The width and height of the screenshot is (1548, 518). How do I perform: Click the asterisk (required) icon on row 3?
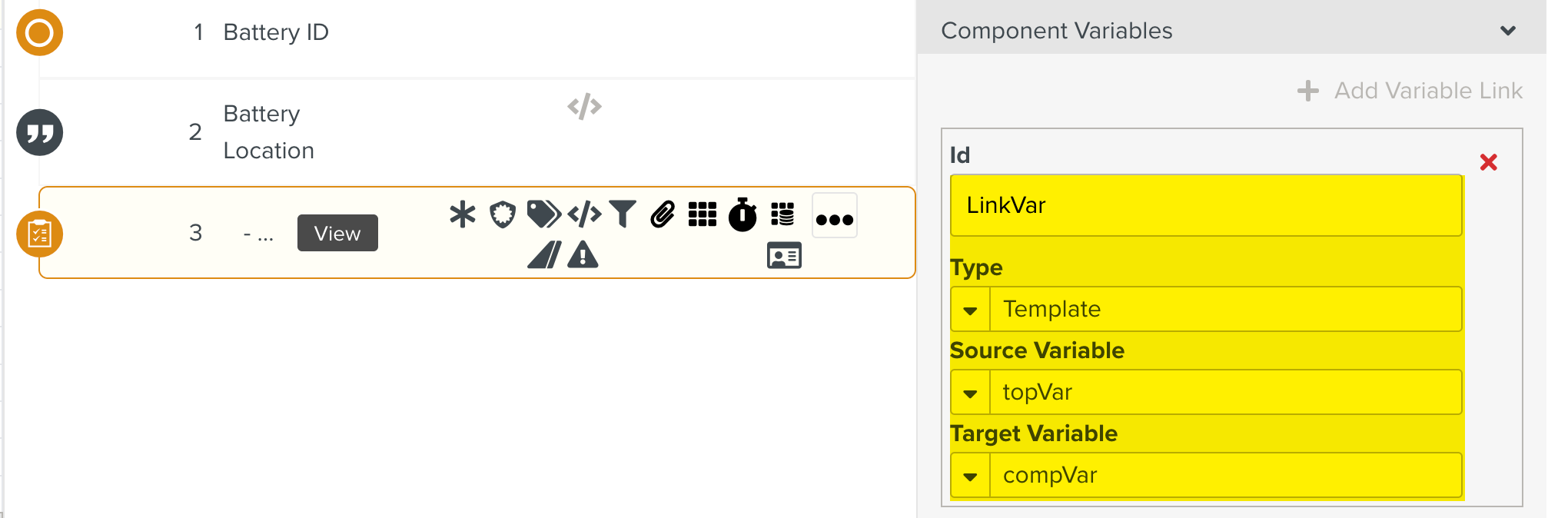pyautogui.click(x=463, y=214)
